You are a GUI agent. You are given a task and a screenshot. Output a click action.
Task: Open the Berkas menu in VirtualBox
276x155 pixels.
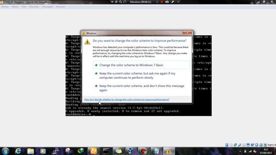click(x=5, y=7)
